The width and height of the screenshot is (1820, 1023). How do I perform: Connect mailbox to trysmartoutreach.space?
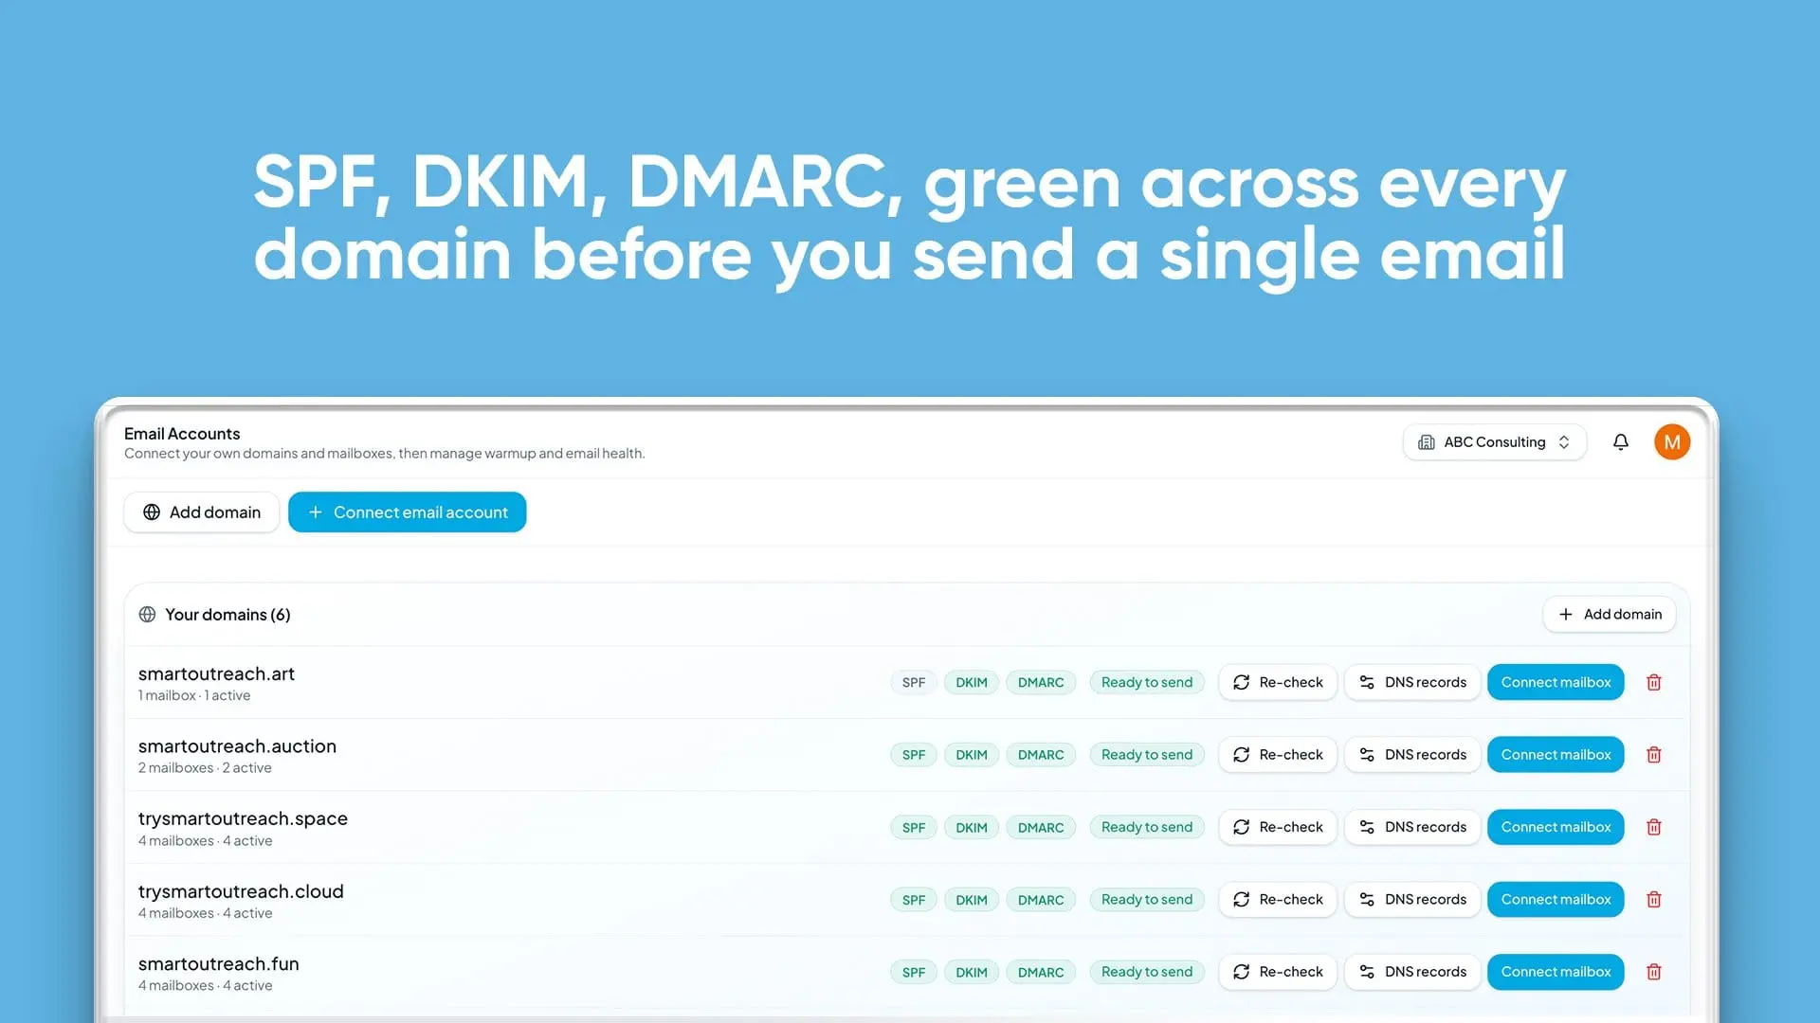[1556, 828]
